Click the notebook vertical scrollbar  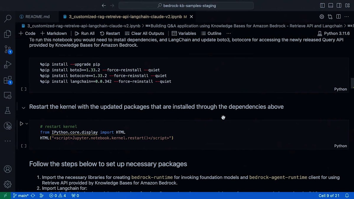pyautogui.click(x=352, y=83)
